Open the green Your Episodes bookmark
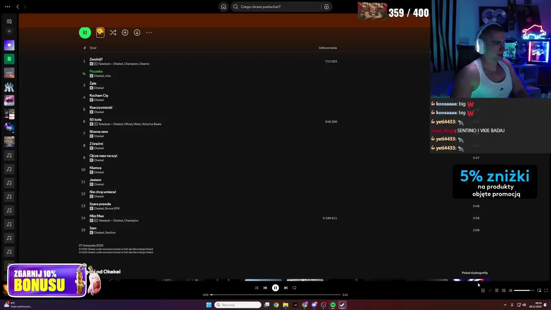 point(9,59)
